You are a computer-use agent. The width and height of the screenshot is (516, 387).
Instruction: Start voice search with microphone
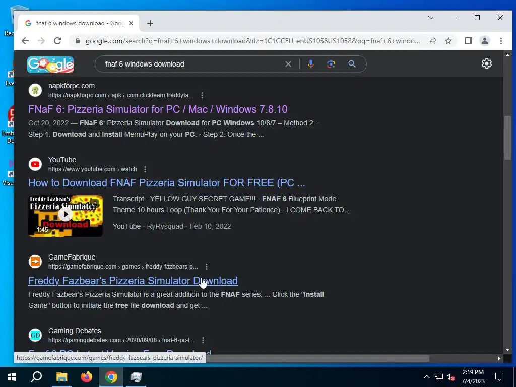(x=310, y=64)
